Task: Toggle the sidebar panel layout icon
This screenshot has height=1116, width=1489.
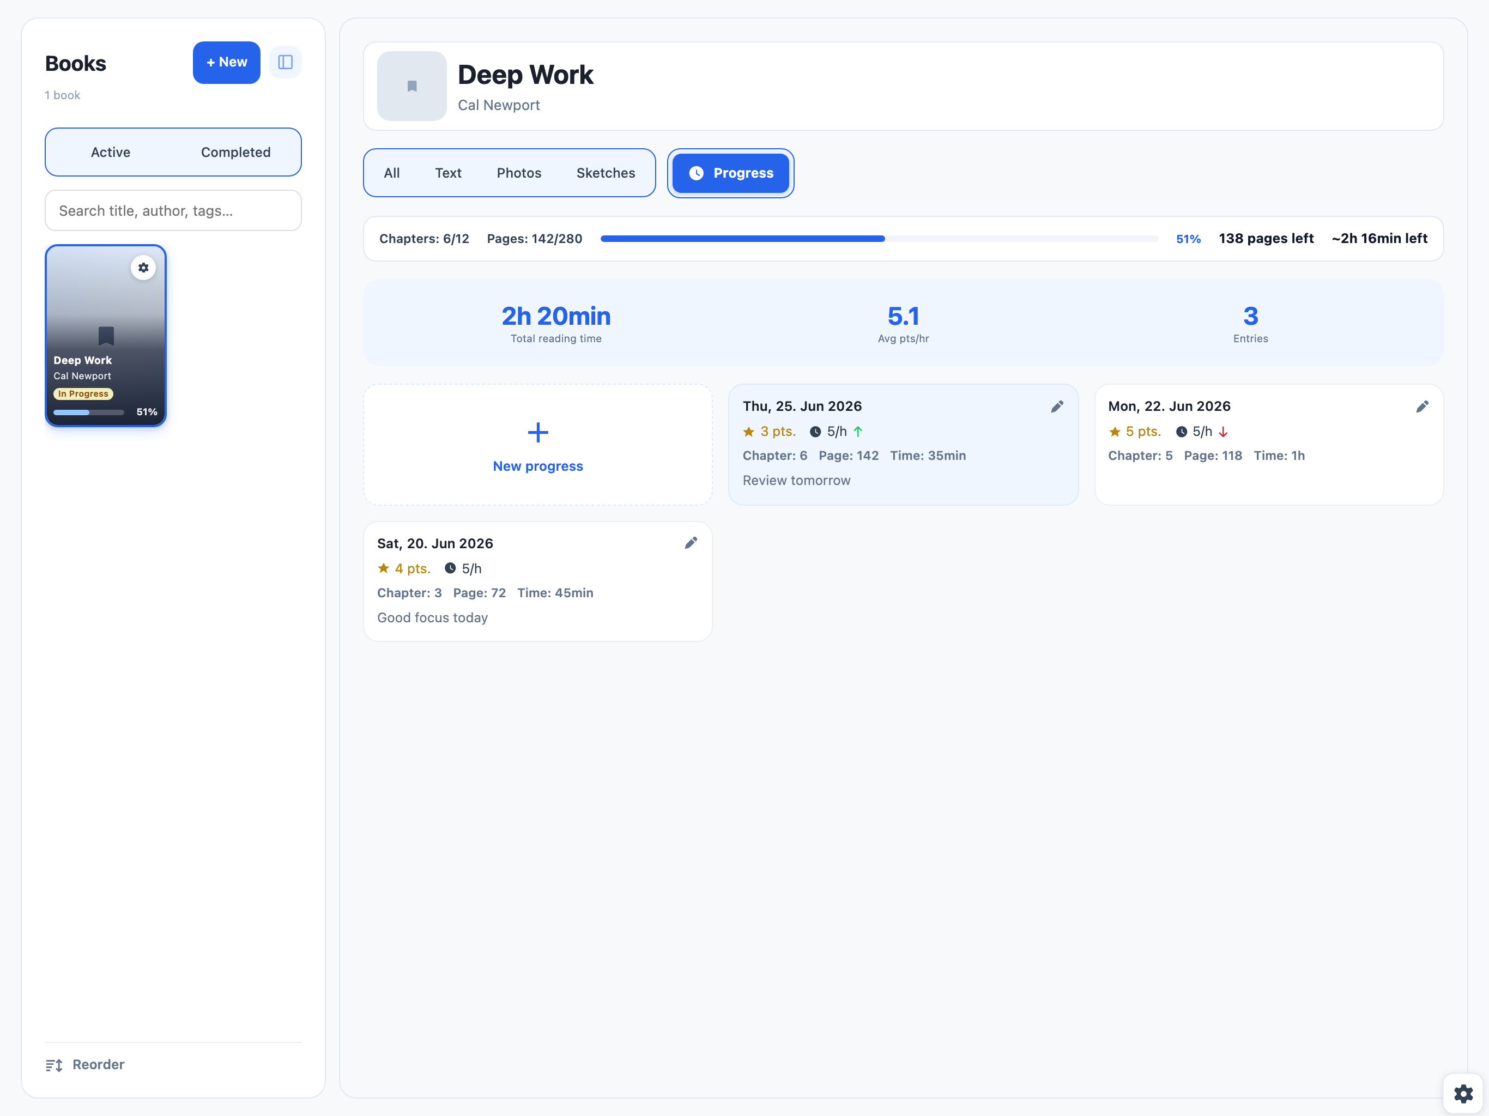Action: 286,62
